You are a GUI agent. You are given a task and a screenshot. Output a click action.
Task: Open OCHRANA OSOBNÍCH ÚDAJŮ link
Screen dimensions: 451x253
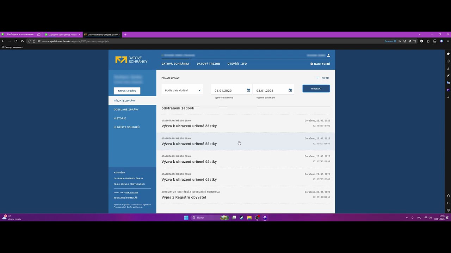pos(128,179)
